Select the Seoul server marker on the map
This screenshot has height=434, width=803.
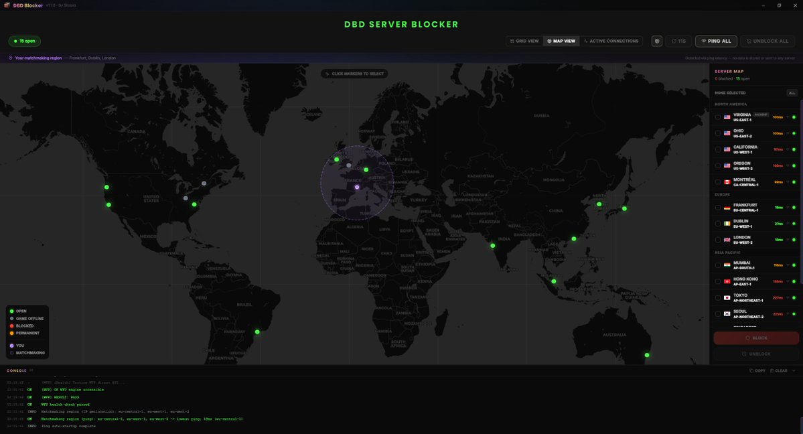click(x=599, y=204)
